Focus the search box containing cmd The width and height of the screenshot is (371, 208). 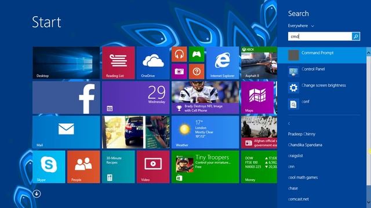320,36
